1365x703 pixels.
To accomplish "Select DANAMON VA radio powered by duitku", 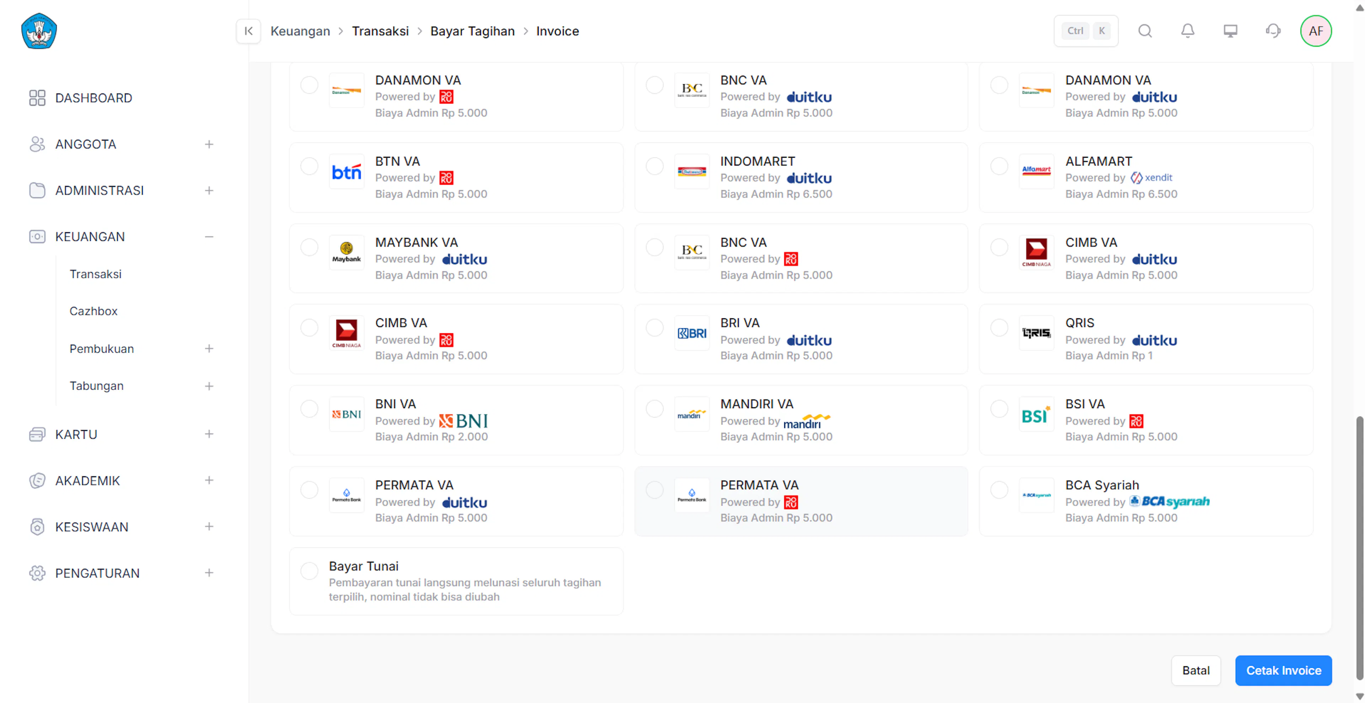I will [999, 85].
